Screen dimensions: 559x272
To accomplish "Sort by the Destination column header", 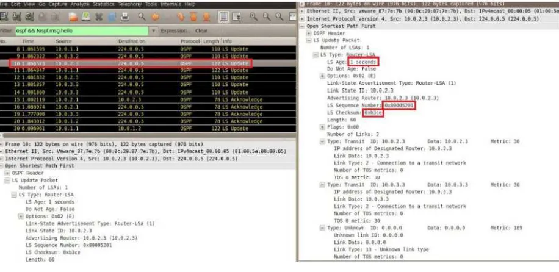I will pos(132,41).
